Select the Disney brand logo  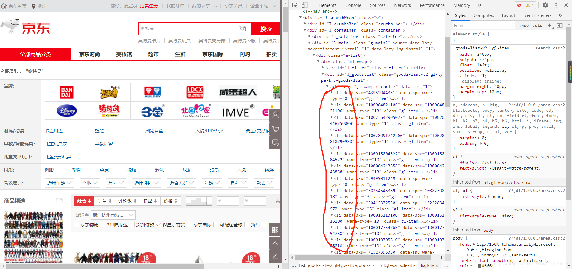pos(66,111)
